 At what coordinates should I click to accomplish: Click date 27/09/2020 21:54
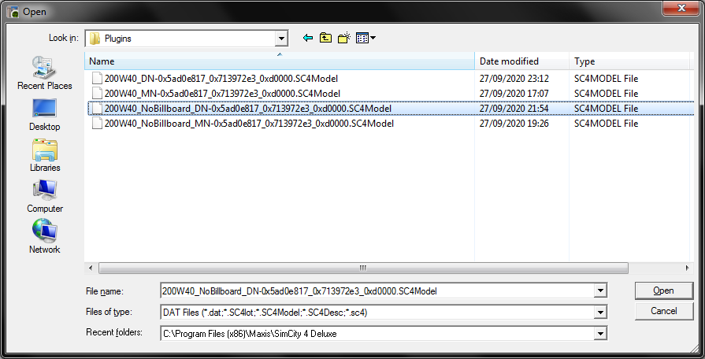(x=514, y=109)
